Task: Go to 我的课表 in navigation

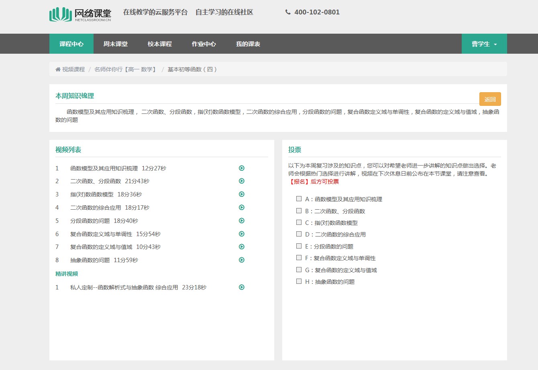Action: [248, 44]
